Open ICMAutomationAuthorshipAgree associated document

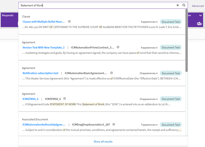click(x=44, y=125)
